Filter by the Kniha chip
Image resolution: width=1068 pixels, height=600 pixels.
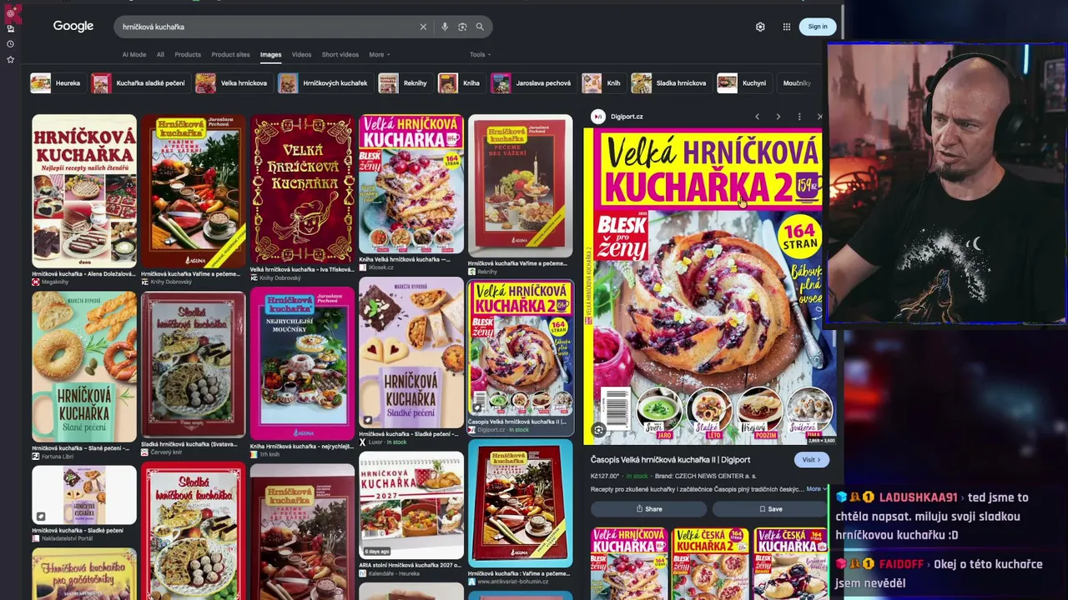pos(460,83)
